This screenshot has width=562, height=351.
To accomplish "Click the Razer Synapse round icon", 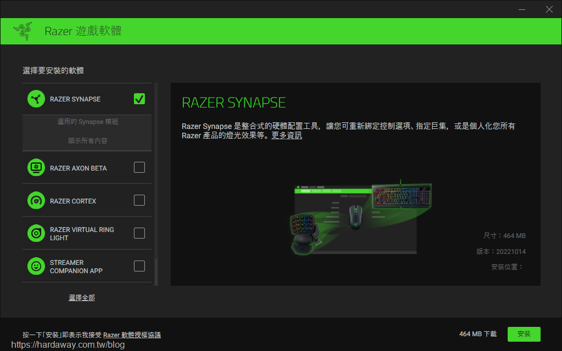I will 36,99.
